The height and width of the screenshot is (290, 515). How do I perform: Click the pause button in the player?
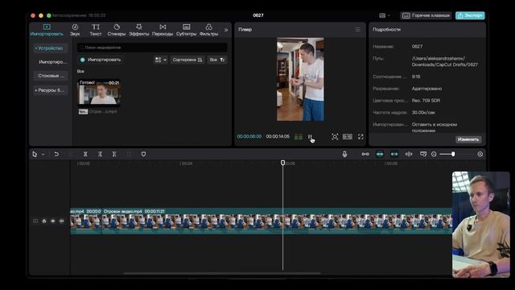click(x=310, y=137)
